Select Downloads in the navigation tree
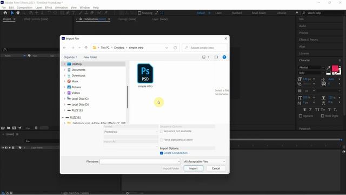The image size is (346, 195). tap(78, 76)
